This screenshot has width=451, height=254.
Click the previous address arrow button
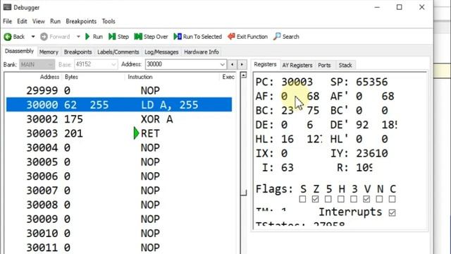tap(232, 64)
